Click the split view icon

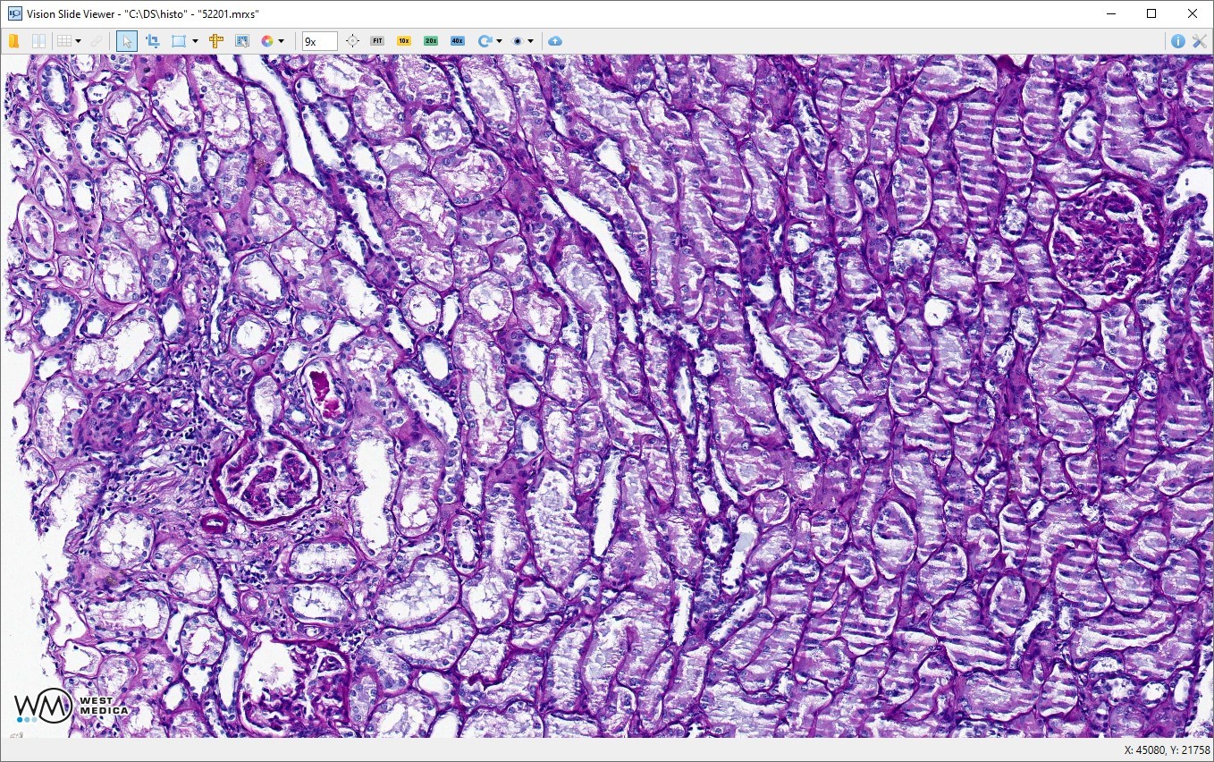(x=38, y=41)
